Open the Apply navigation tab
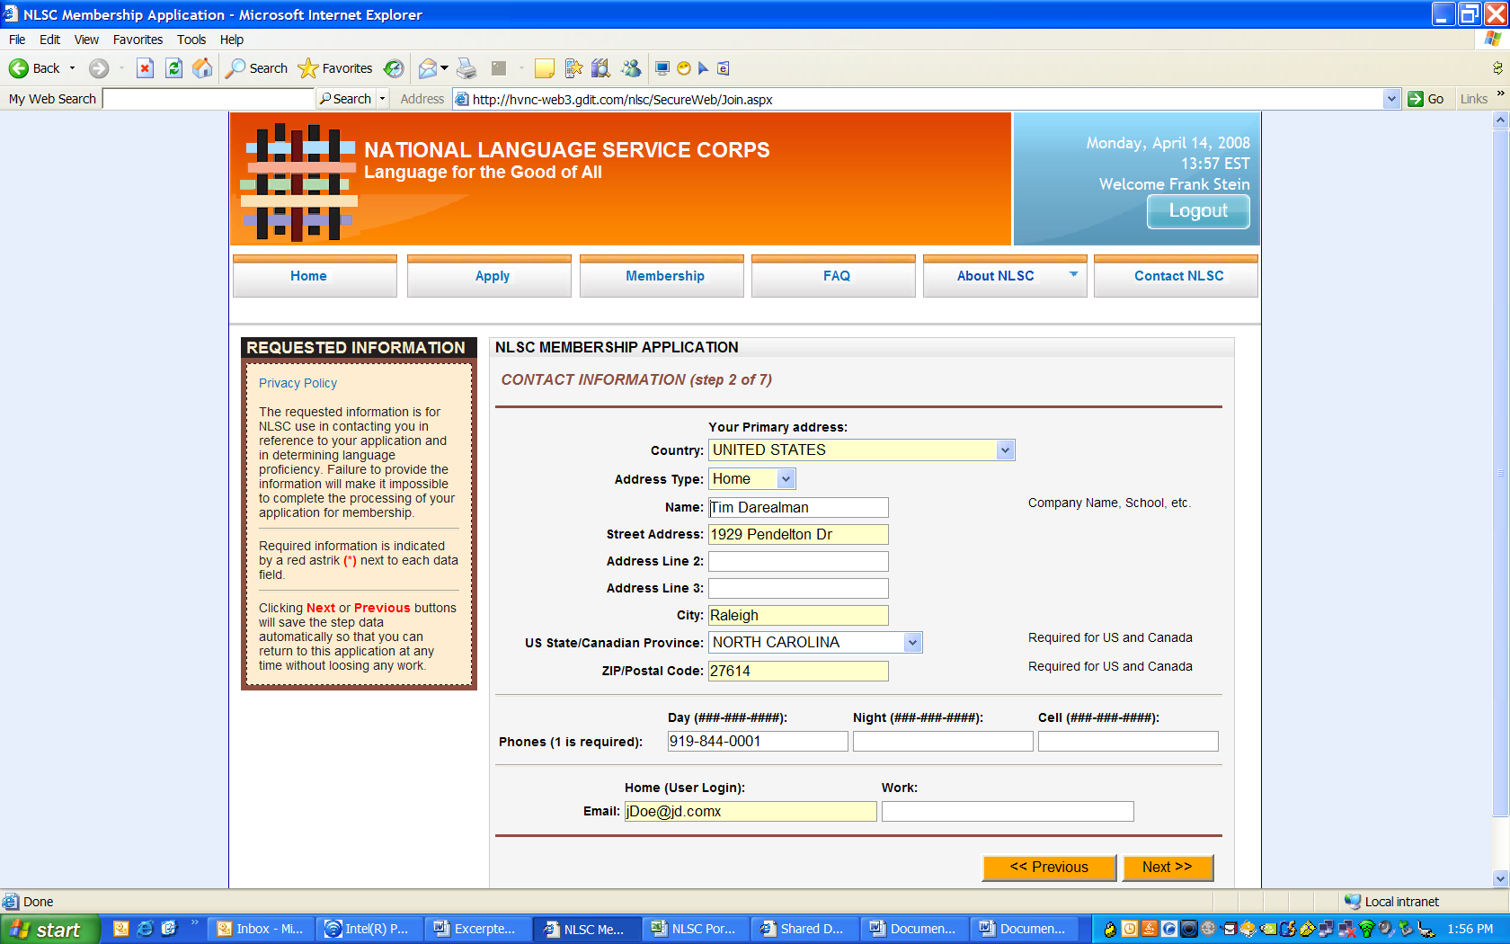 click(489, 276)
